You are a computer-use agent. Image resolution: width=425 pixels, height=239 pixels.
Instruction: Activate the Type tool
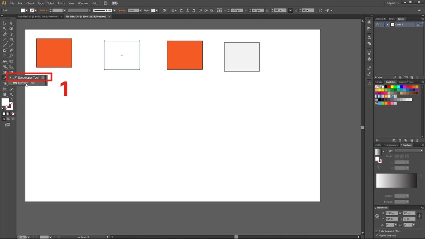tap(11, 34)
